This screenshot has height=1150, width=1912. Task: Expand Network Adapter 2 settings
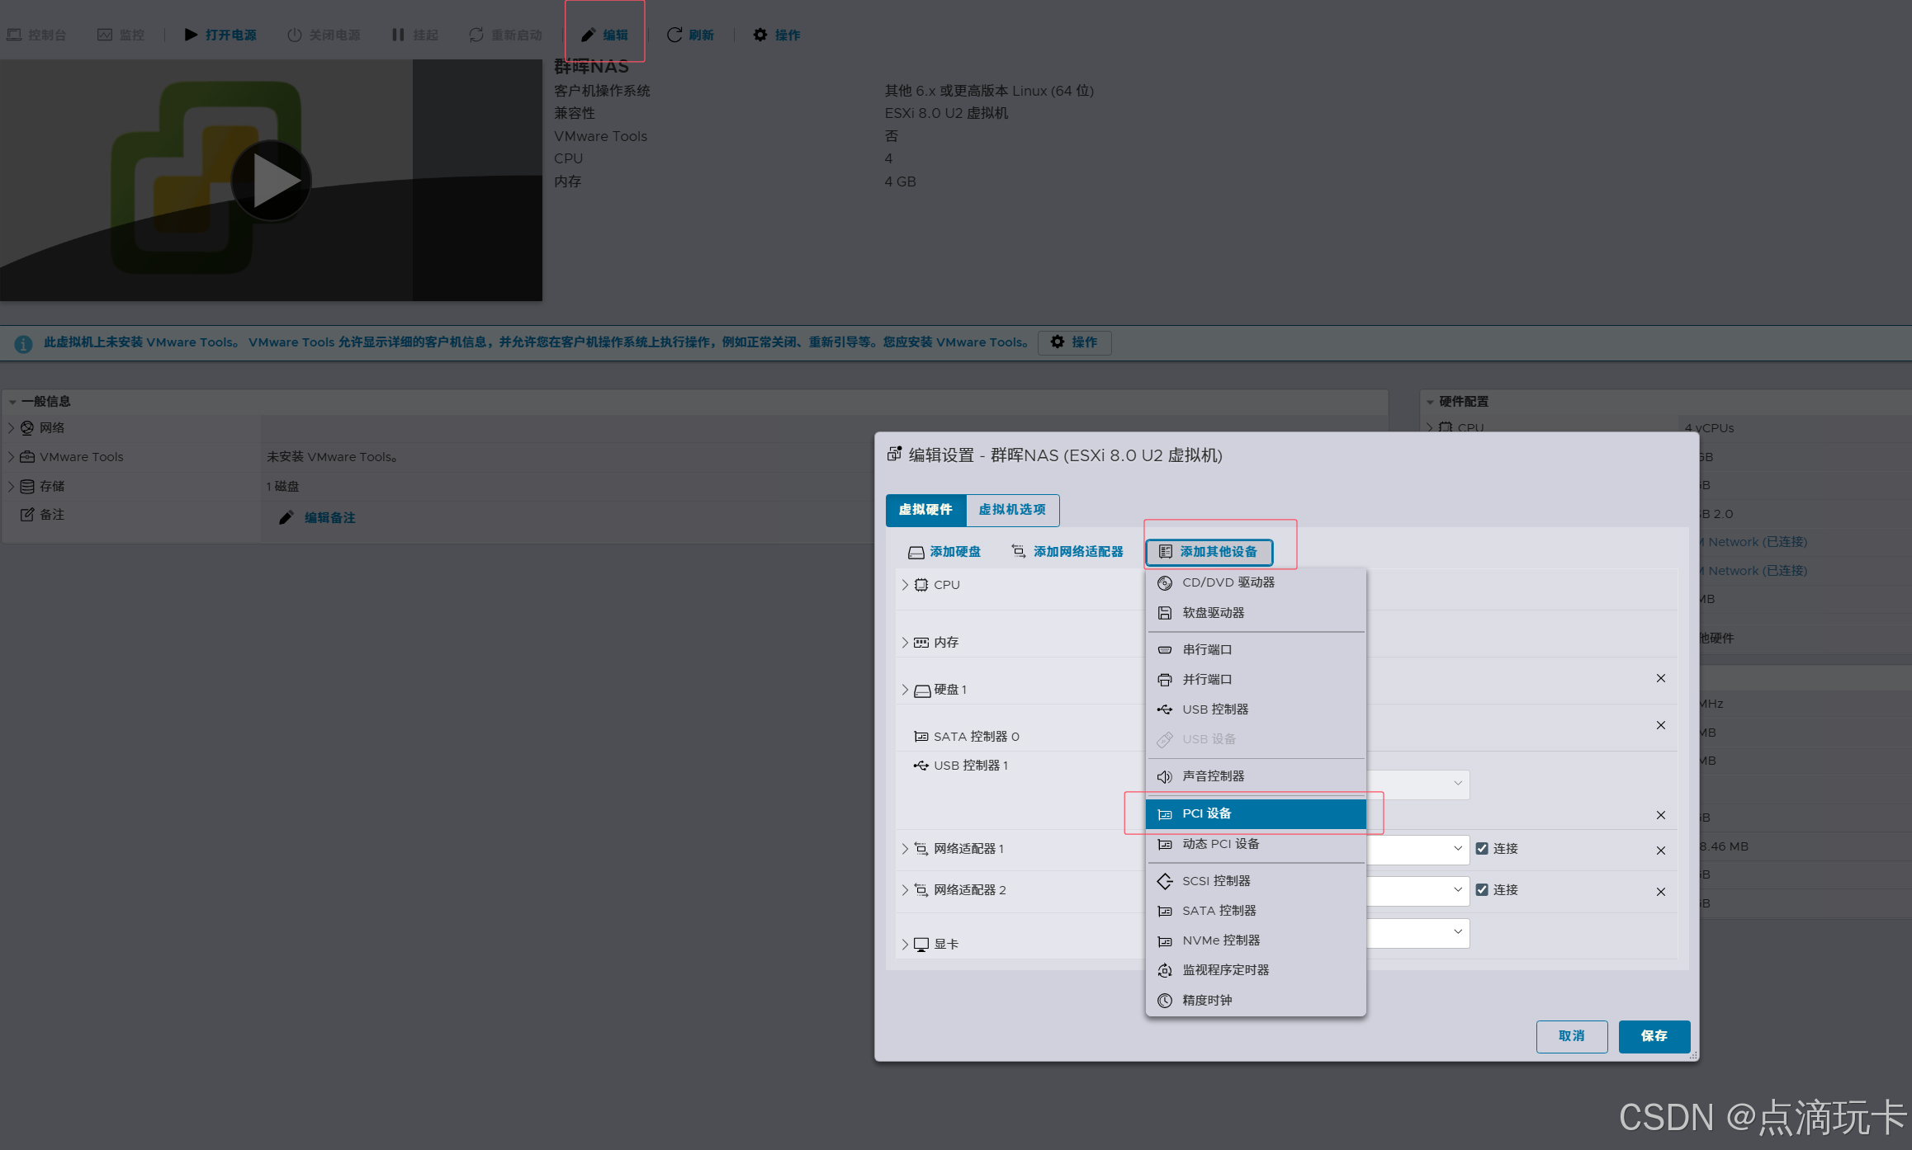(905, 890)
